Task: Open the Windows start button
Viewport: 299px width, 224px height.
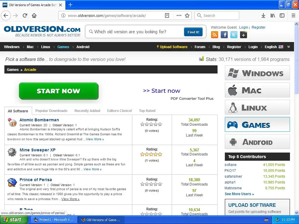Action: tap(14, 220)
